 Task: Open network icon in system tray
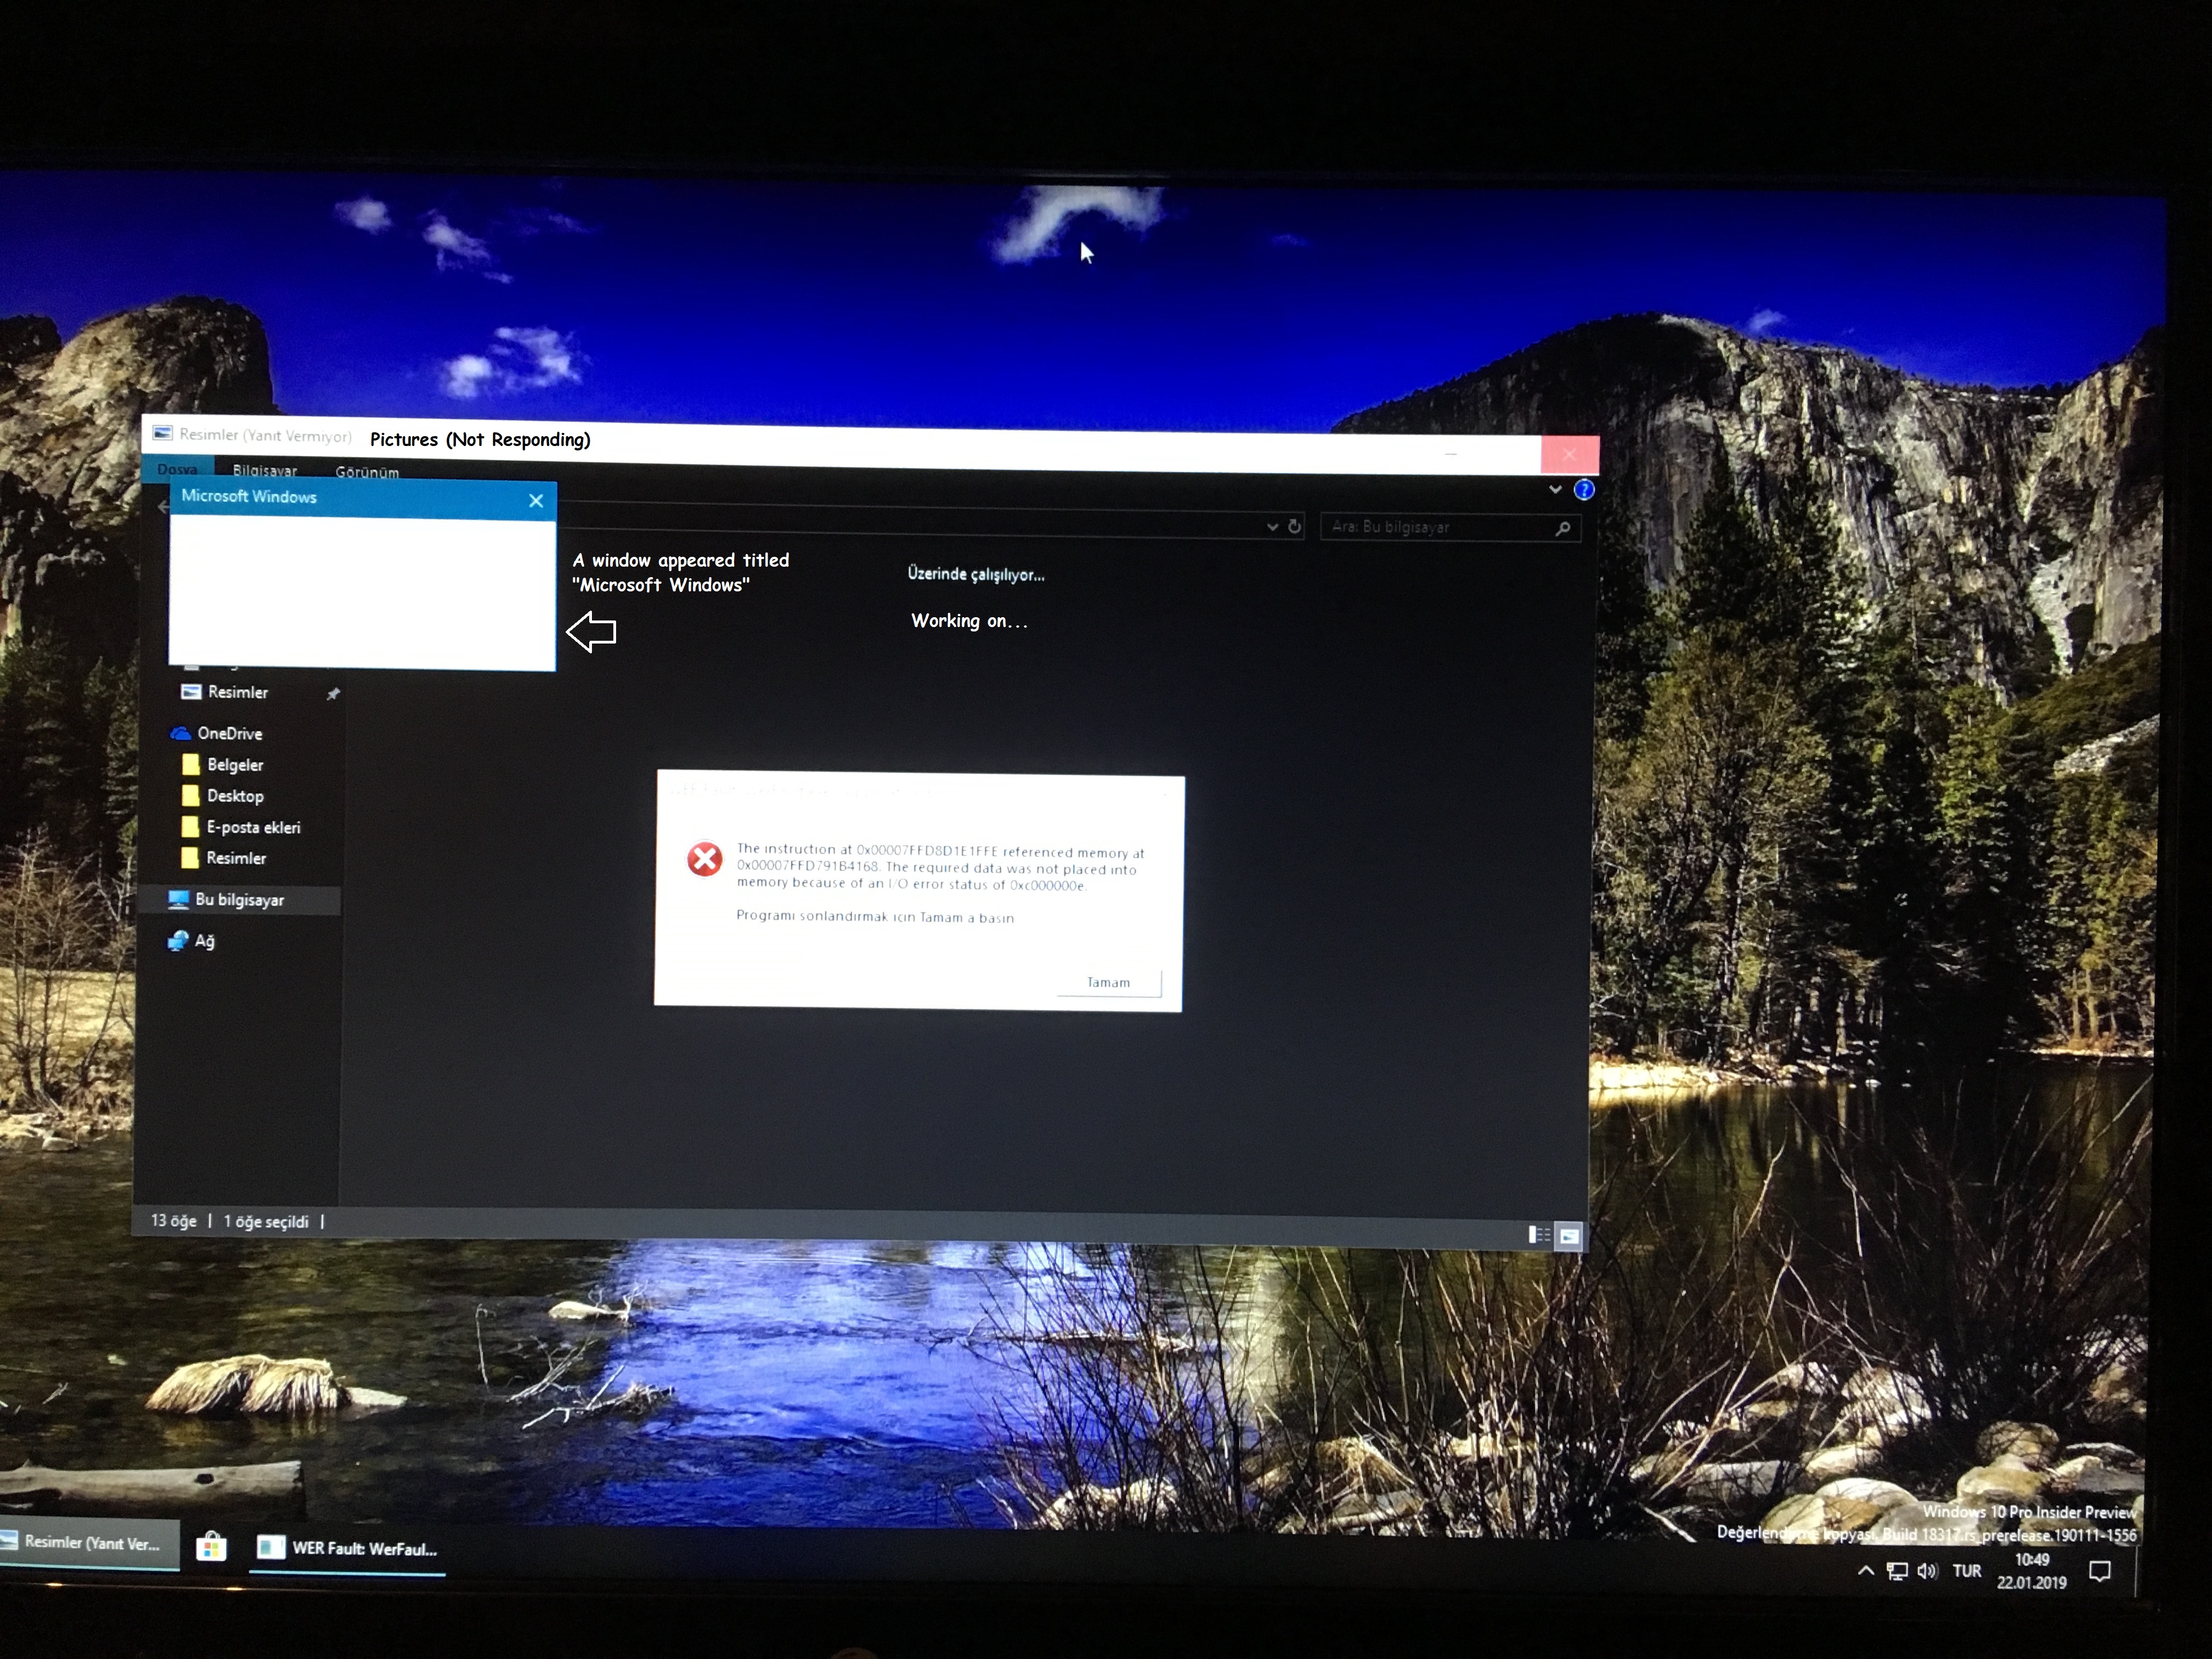pyautogui.click(x=1896, y=1571)
